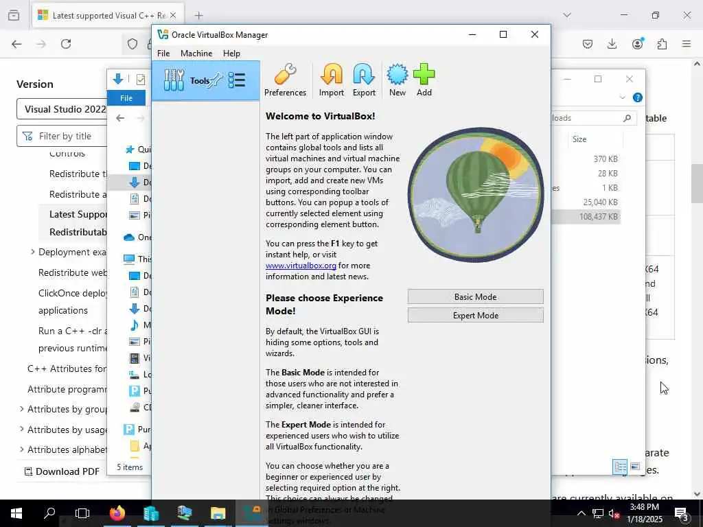Select the 25,040 KB file row
The width and height of the screenshot is (703, 527).
[x=586, y=202]
